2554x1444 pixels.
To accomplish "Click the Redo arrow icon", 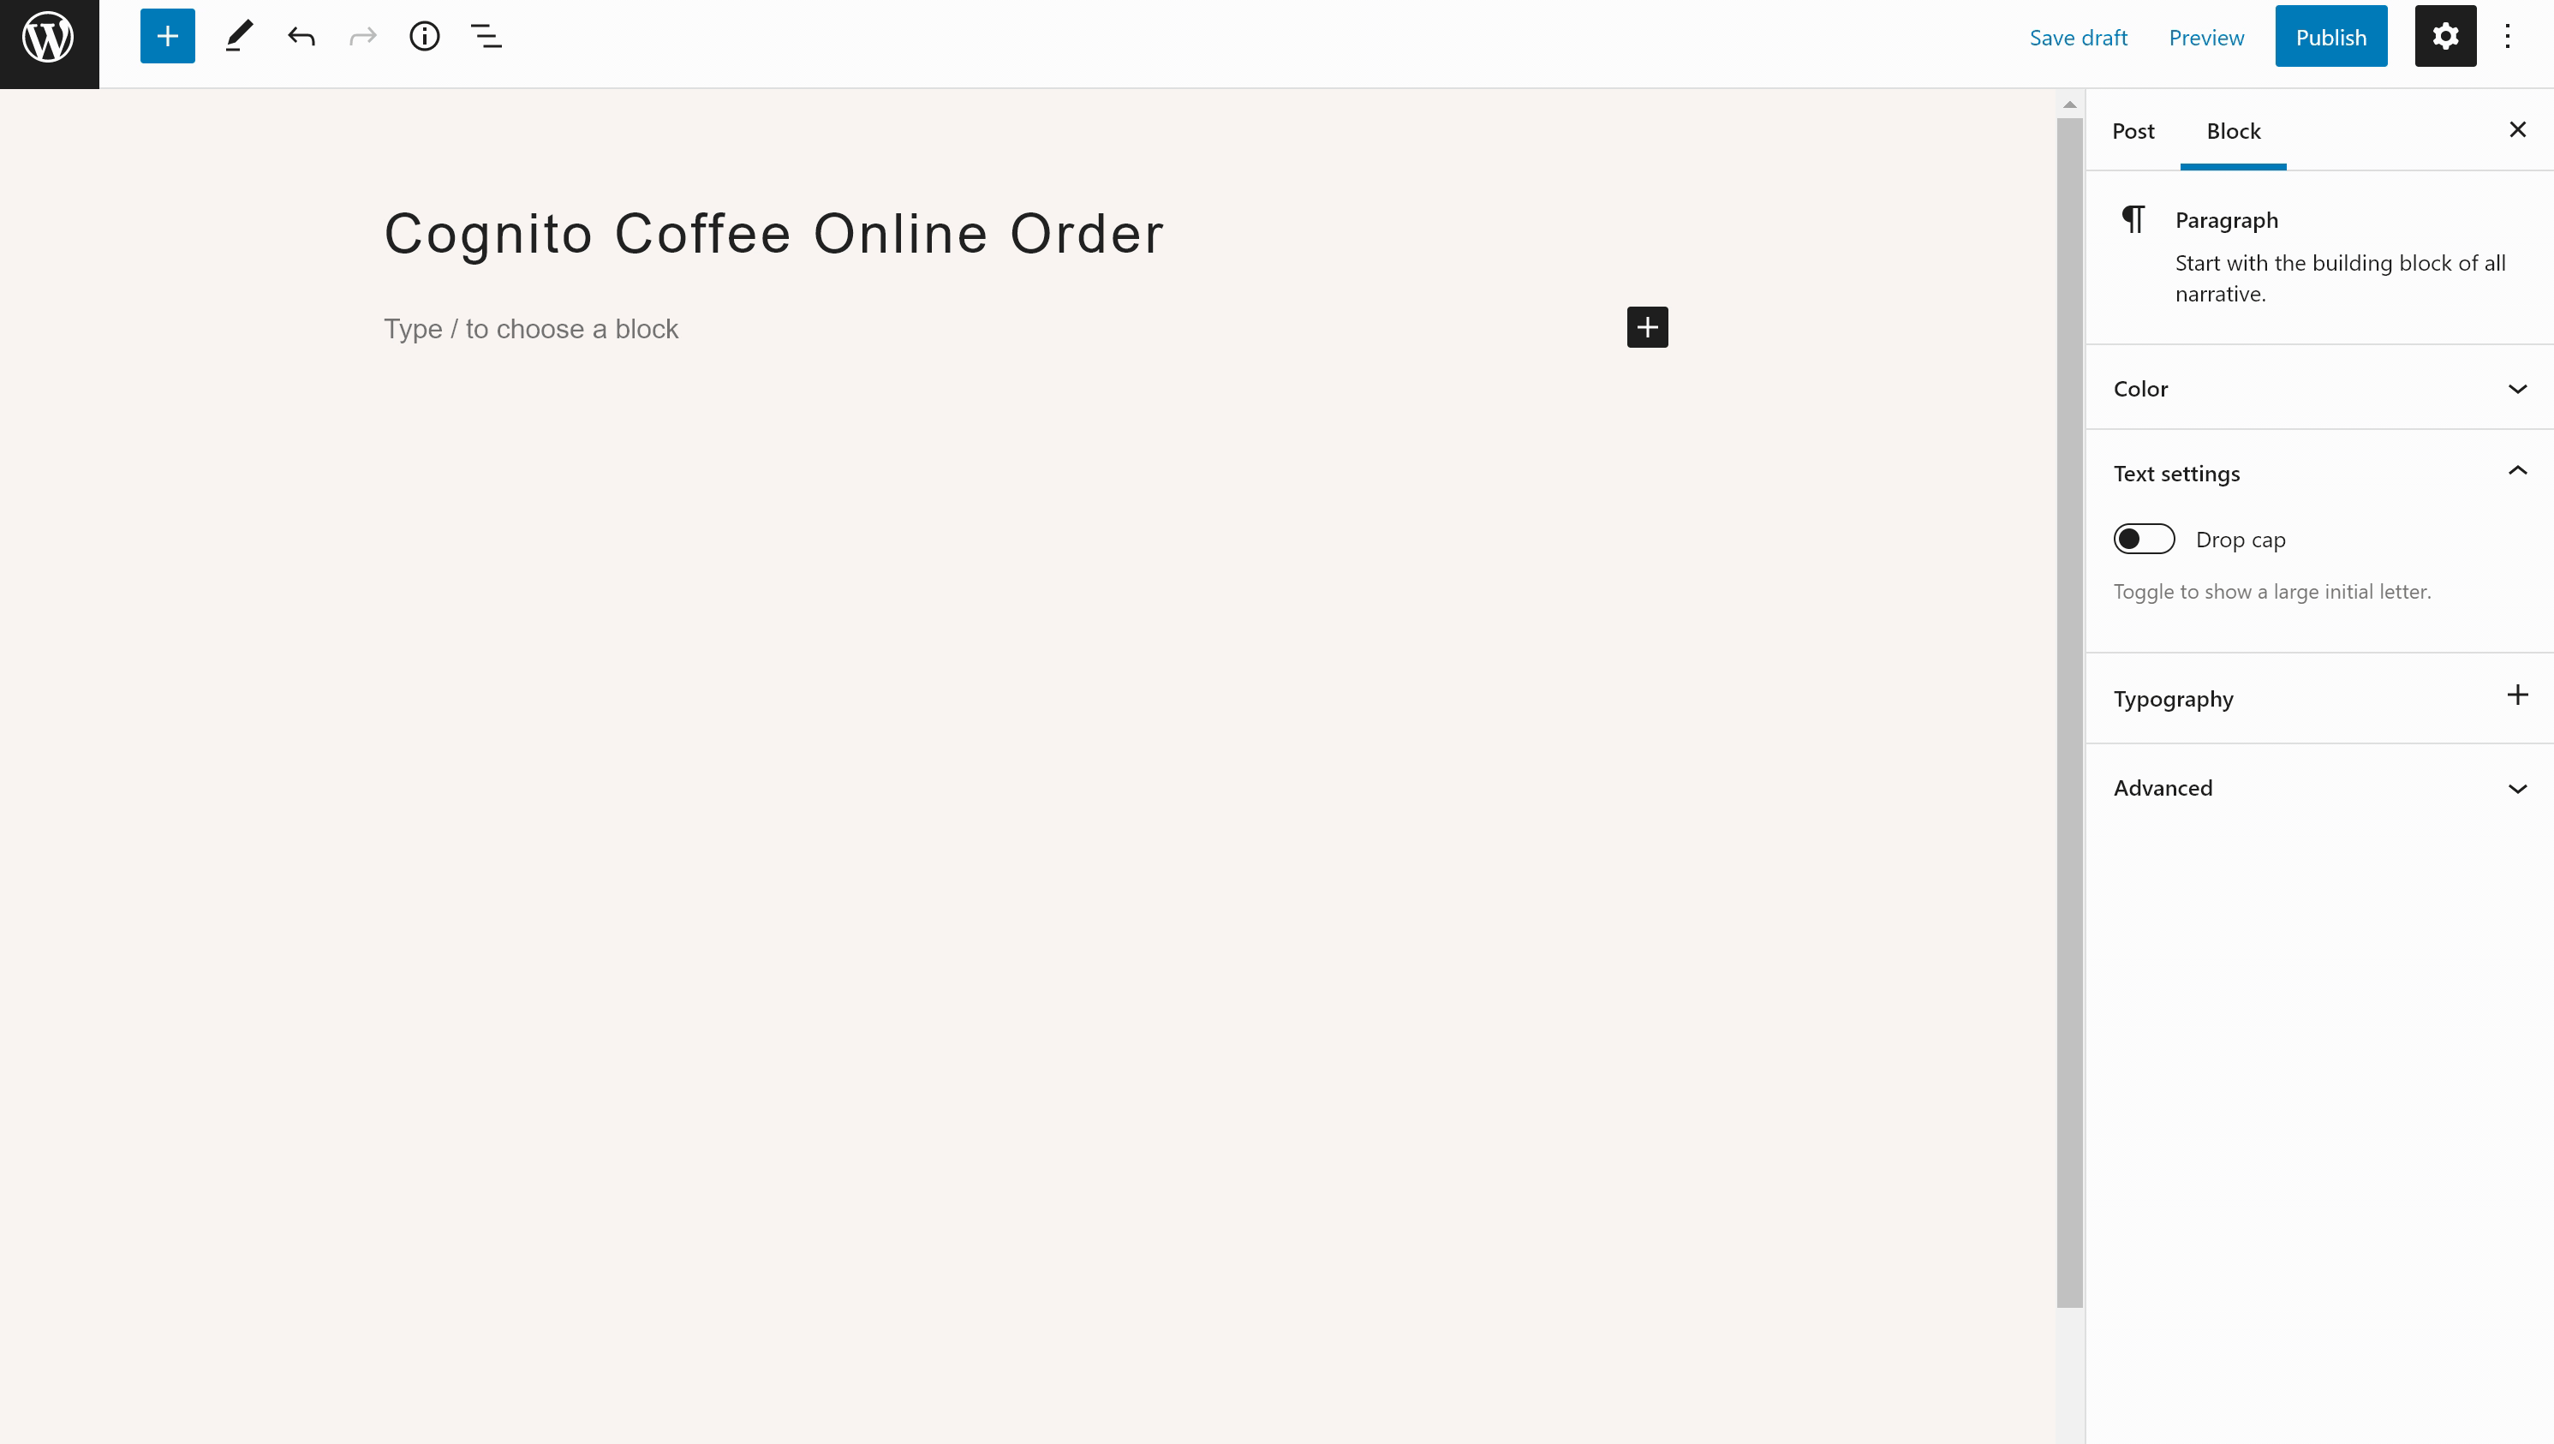I will point(361,37).
